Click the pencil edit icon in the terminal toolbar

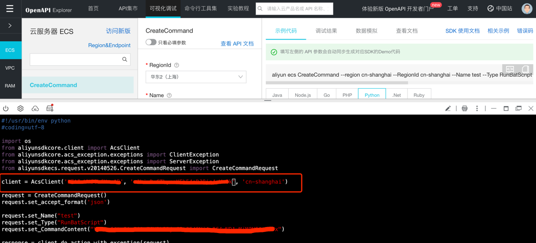click(448, 108)
